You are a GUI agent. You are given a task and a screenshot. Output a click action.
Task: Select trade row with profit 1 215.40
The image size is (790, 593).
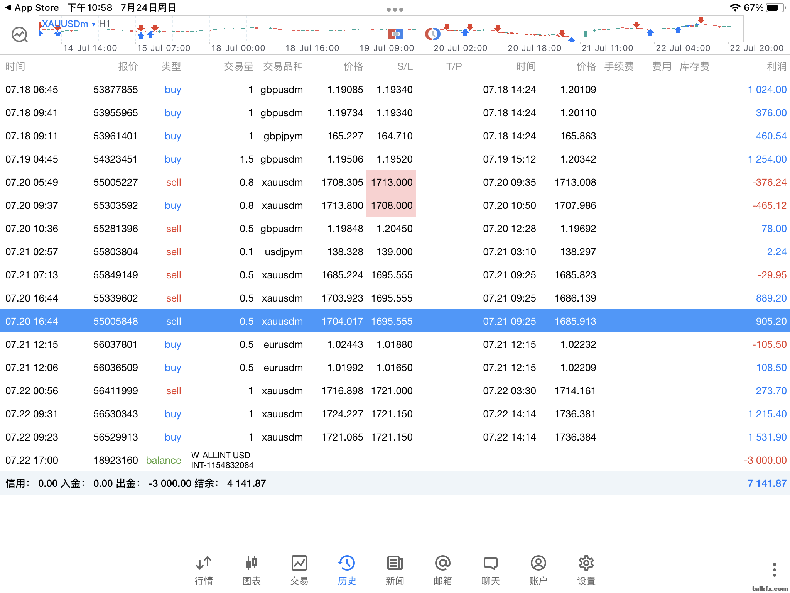click(x=395, y=414)
